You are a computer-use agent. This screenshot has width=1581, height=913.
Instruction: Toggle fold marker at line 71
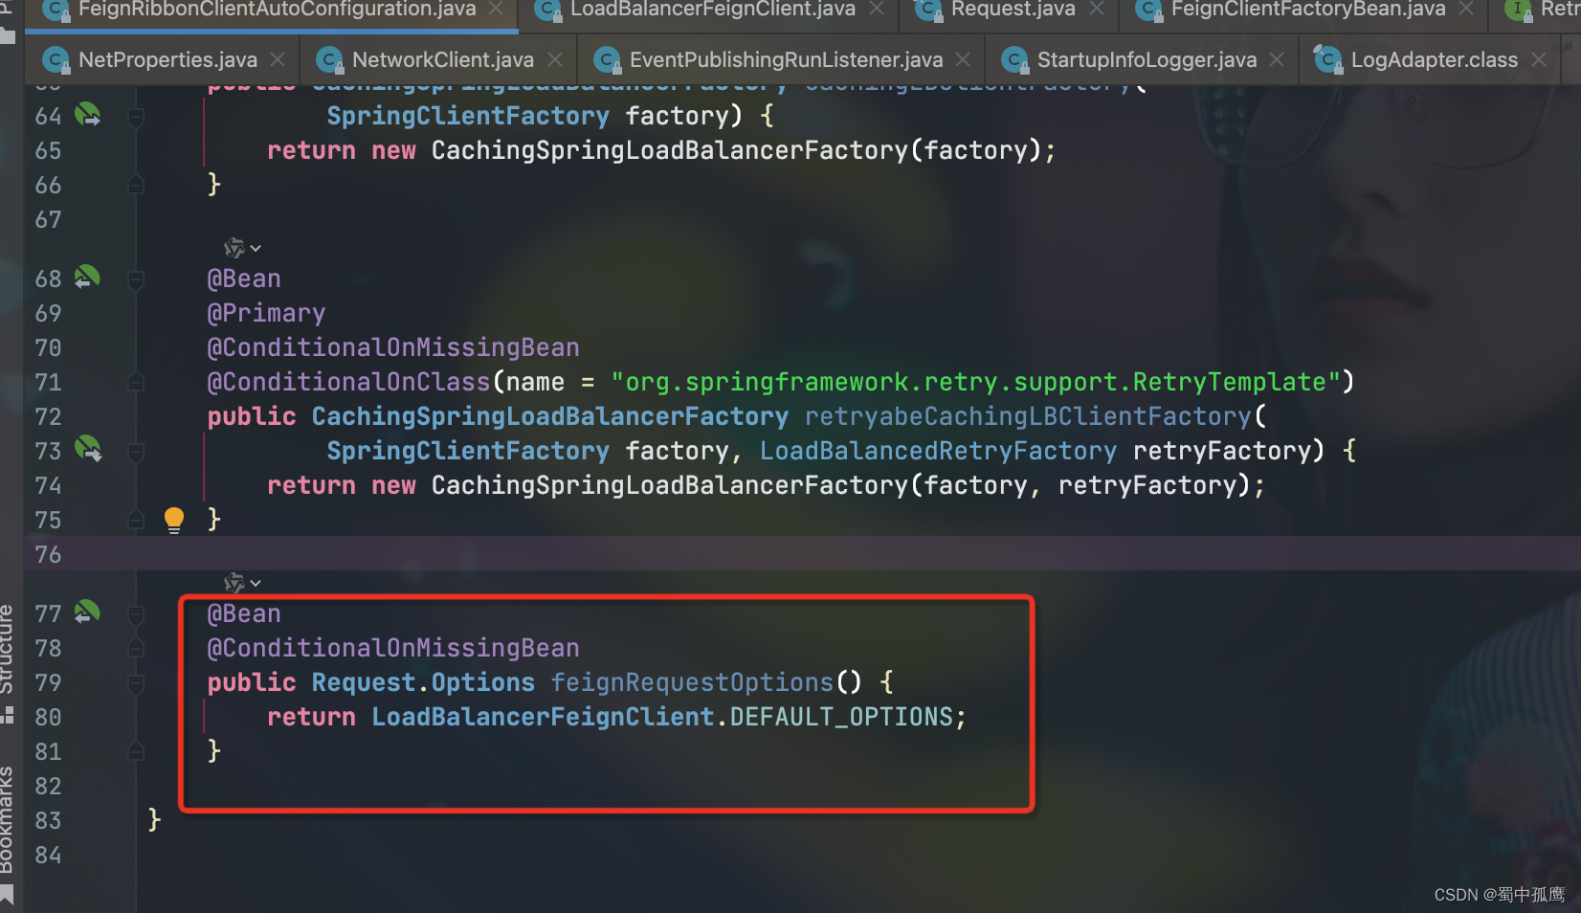[136, 382]
